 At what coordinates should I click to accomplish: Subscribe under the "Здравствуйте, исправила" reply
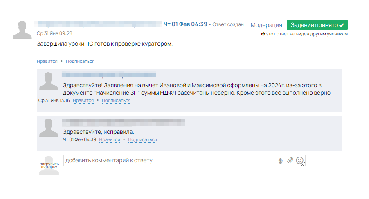142,139
